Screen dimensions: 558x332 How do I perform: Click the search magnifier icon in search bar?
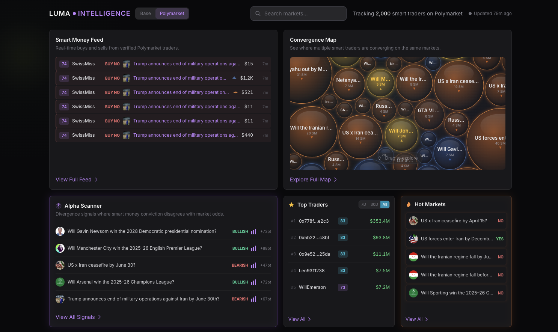point(258,13)
